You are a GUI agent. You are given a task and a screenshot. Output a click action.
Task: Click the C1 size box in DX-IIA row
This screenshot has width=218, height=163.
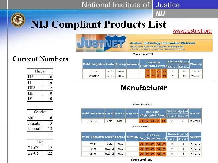pos(141,121)
